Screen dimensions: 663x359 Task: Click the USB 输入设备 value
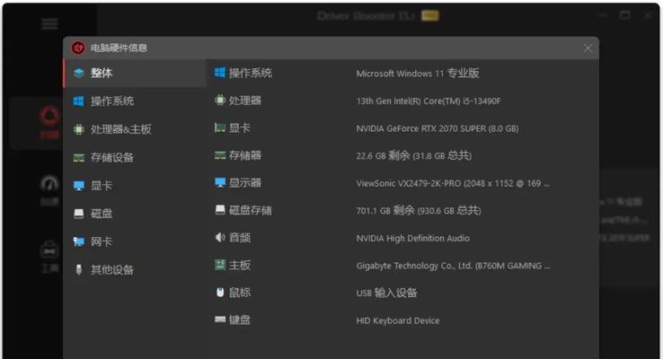point(387,293)
